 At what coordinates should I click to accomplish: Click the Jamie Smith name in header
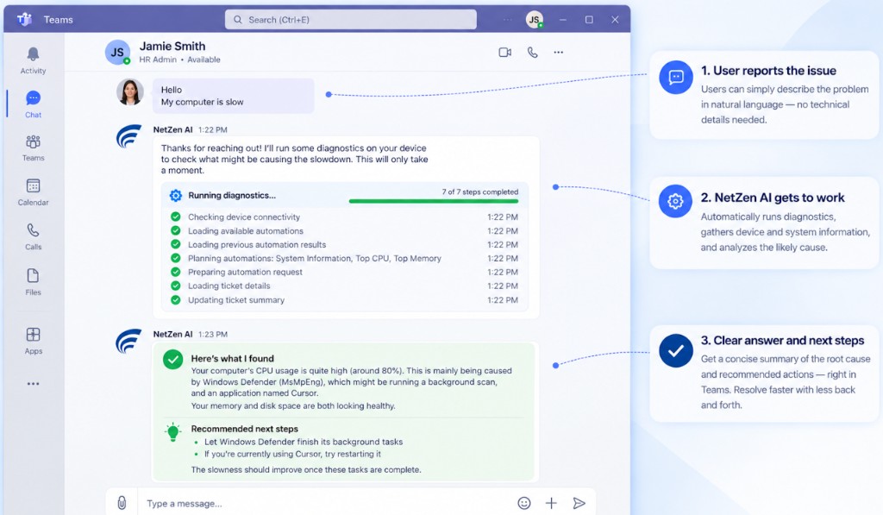(172, 47)
